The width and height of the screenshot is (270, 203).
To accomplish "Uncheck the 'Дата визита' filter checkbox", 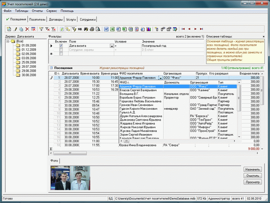I will [61, 45].
